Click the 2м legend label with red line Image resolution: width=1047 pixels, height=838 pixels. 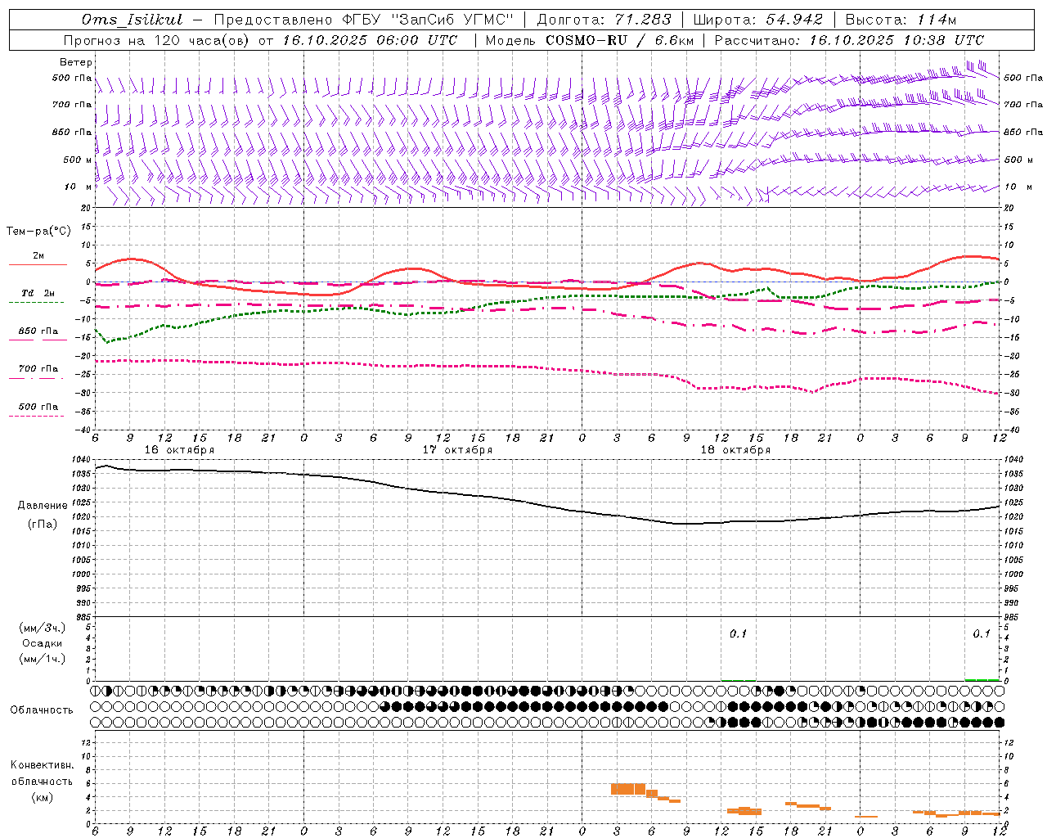point(38,256)
